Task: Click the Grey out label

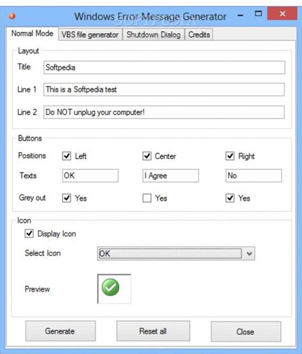Action: click(32, 198)
